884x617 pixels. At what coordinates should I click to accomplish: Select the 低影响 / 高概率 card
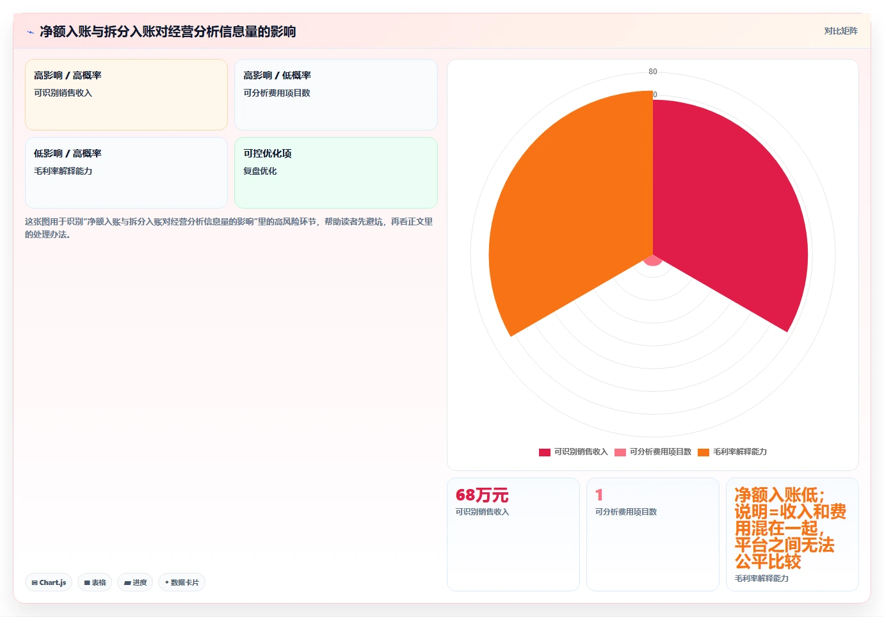coord(126,173)
